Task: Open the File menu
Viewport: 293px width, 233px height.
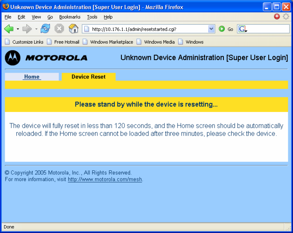Action: 8,17
